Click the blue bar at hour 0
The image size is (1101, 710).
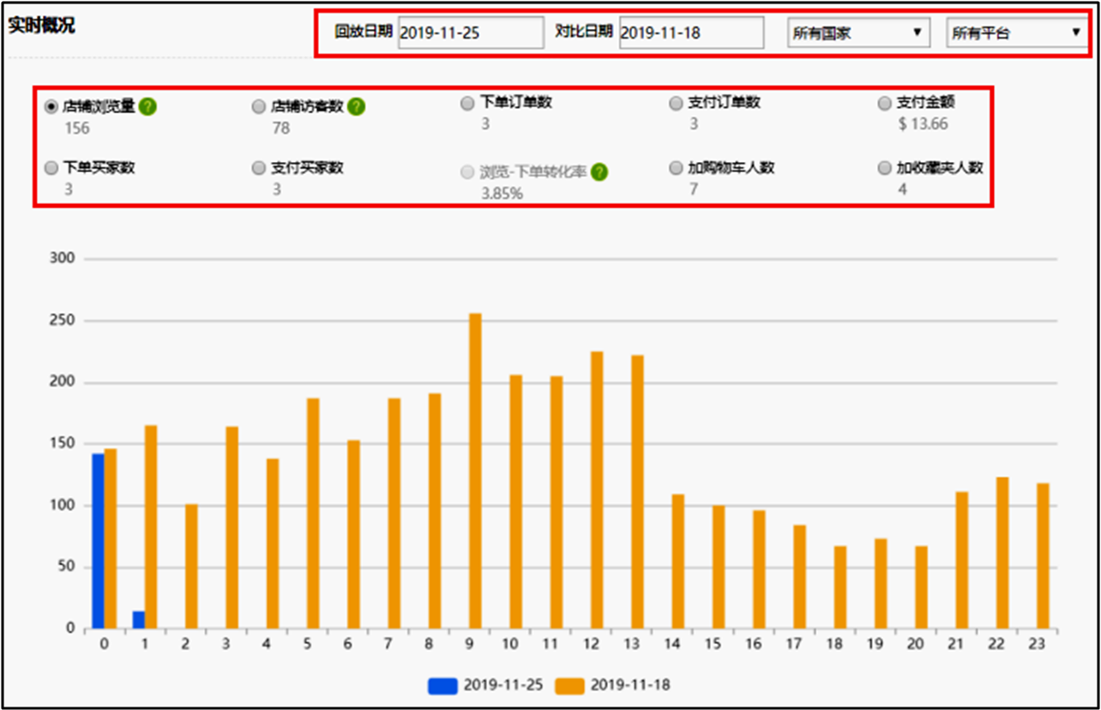pyautogui.click(x=98, y=540)
